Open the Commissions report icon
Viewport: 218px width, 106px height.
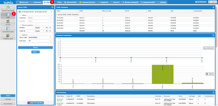8,29
